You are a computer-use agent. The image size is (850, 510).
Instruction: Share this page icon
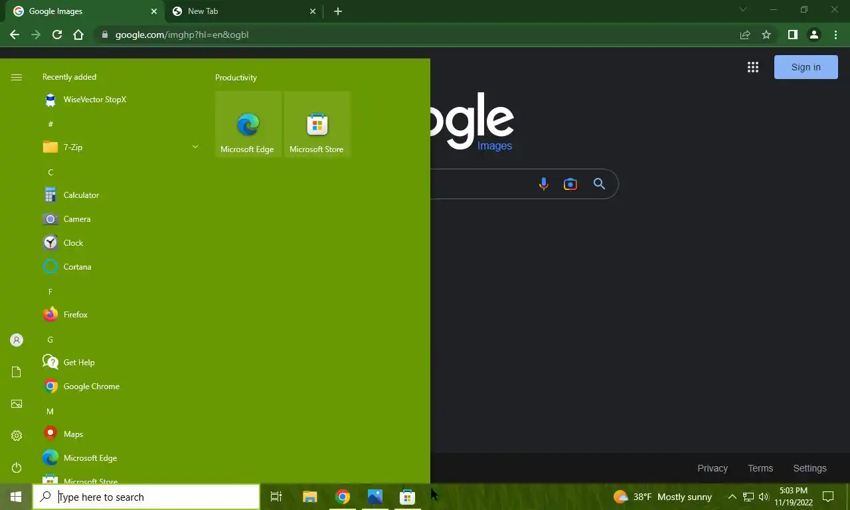[x=745, y=35]
